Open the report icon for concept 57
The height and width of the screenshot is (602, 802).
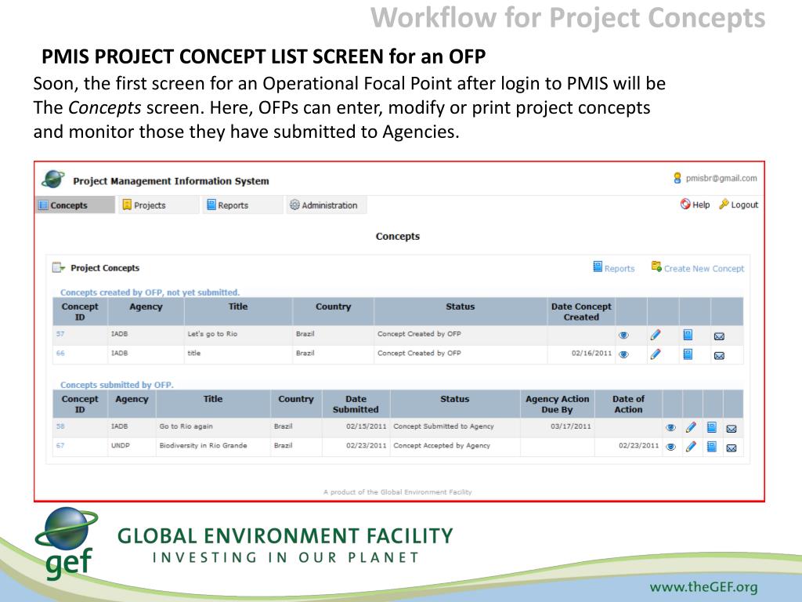(x=688, y=335)
